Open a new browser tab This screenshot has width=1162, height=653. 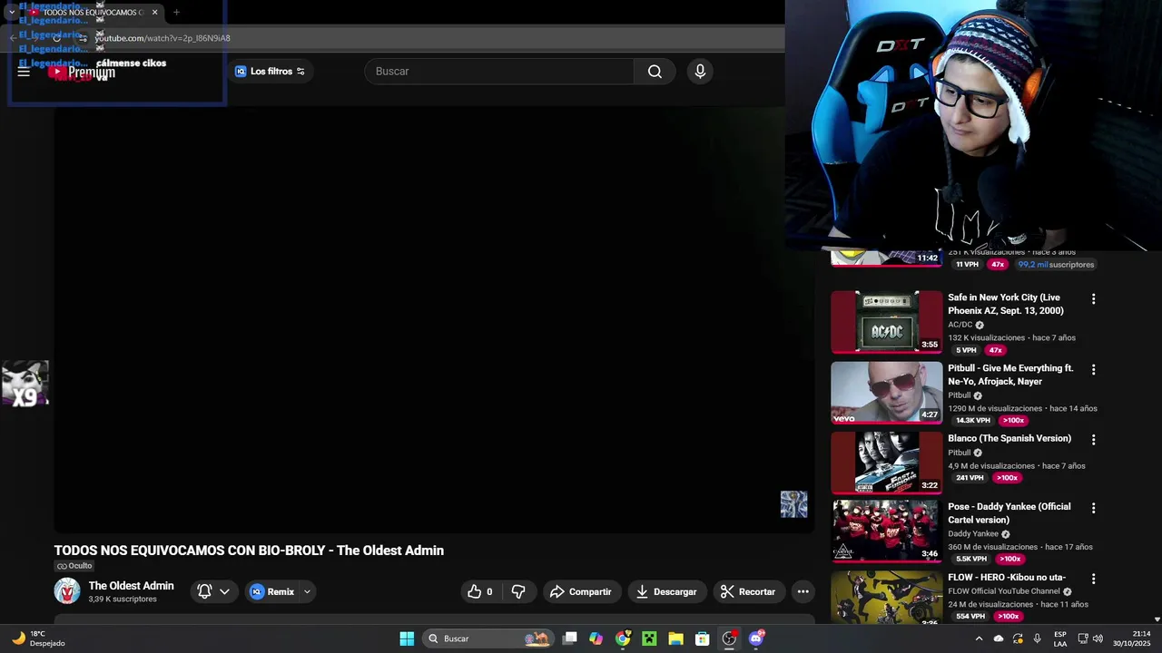[x=176, y=12]
